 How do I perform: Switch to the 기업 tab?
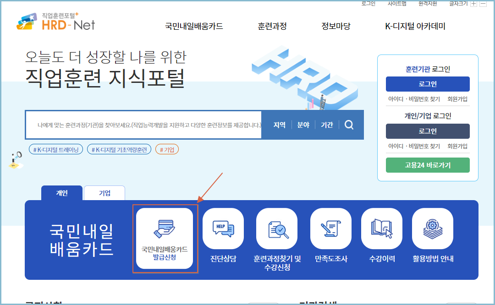tap(104, 193)
